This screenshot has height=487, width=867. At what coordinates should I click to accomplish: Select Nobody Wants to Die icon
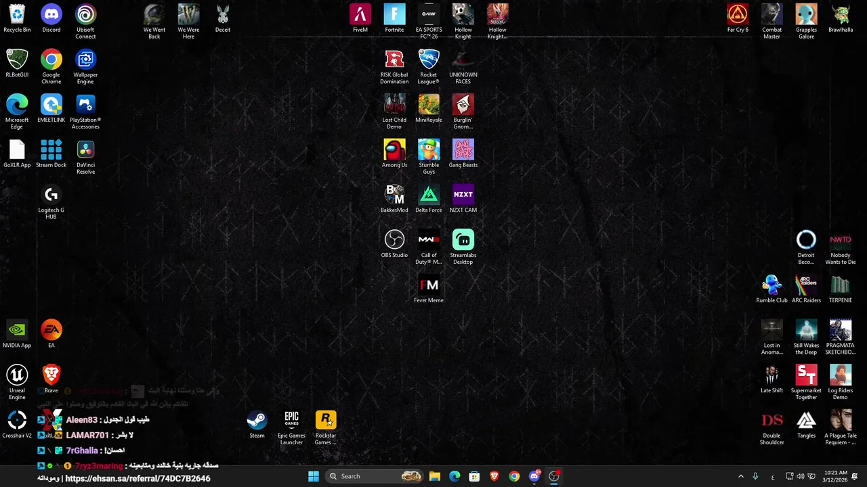pos(841,248)
